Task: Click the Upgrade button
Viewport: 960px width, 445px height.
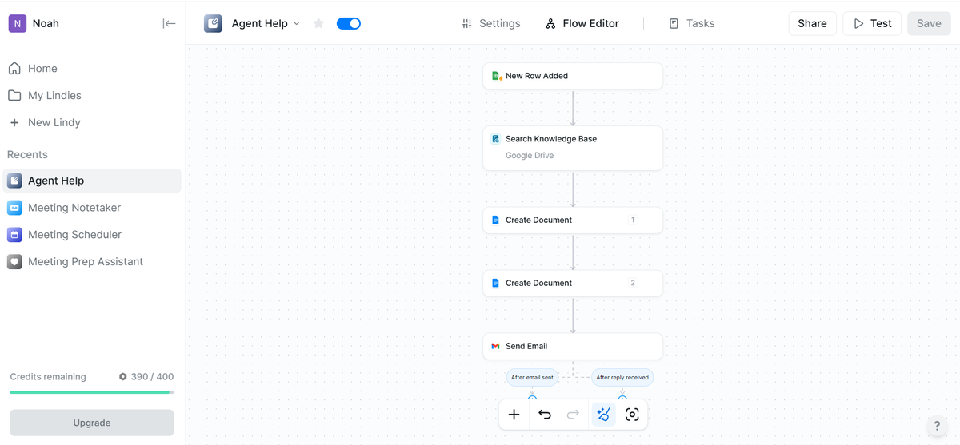Action: click(x=92, y=423)
